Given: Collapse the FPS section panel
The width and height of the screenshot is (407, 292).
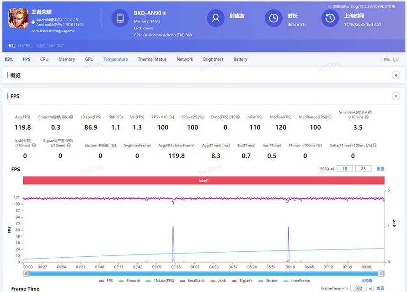Looking at the screenshot, I should (396, 96).
